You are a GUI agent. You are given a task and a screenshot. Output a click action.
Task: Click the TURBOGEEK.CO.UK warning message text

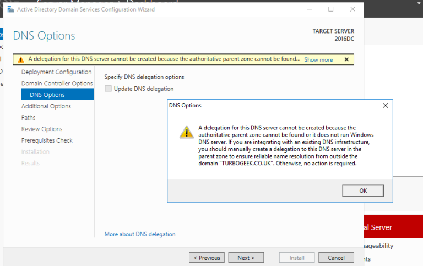(x=286, y=145)
